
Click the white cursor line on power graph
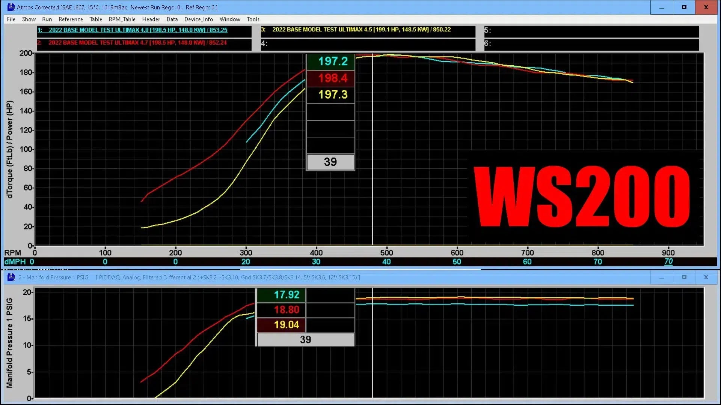point(373,150)
